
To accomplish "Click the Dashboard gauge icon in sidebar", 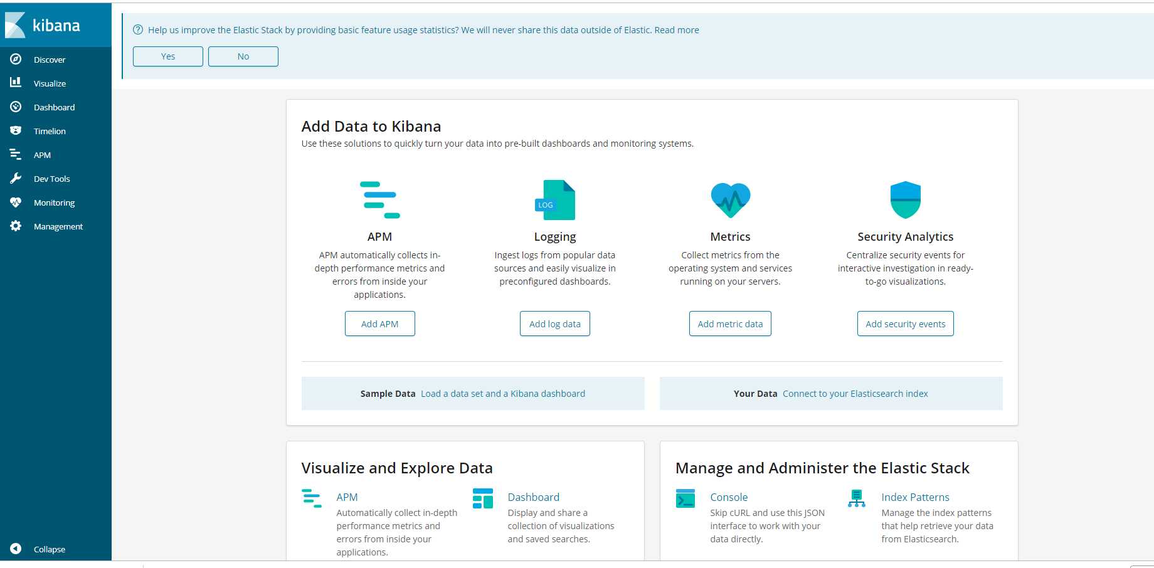I will point(16,107).
